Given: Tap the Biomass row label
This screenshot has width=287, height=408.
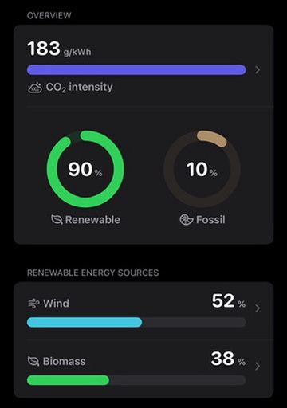Looking at the screenshot, I should point(64,361).
